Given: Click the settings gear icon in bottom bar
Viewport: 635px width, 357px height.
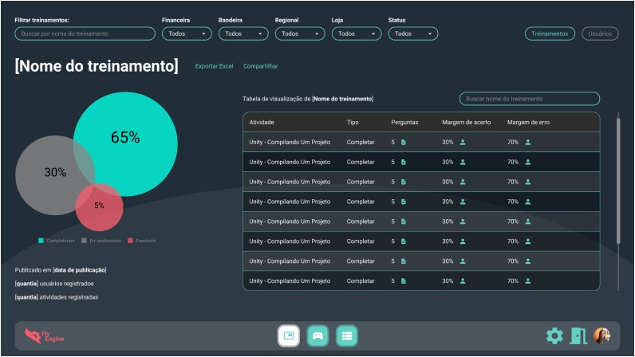Looking at the screenshot, I should pos(554,336).
